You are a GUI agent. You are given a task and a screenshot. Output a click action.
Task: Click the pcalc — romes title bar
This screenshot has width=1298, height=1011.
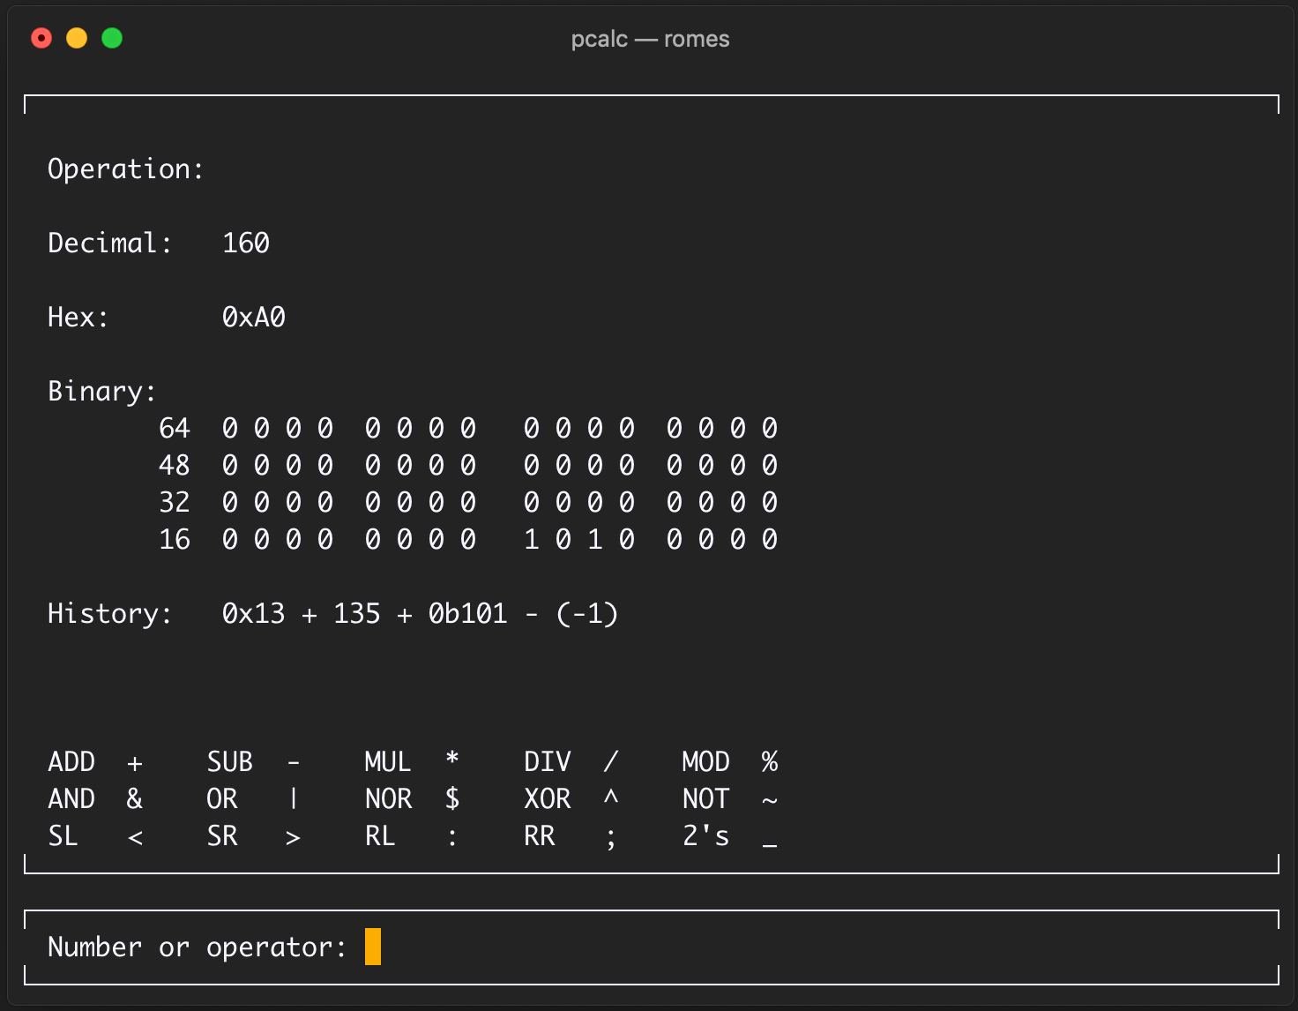650,38
